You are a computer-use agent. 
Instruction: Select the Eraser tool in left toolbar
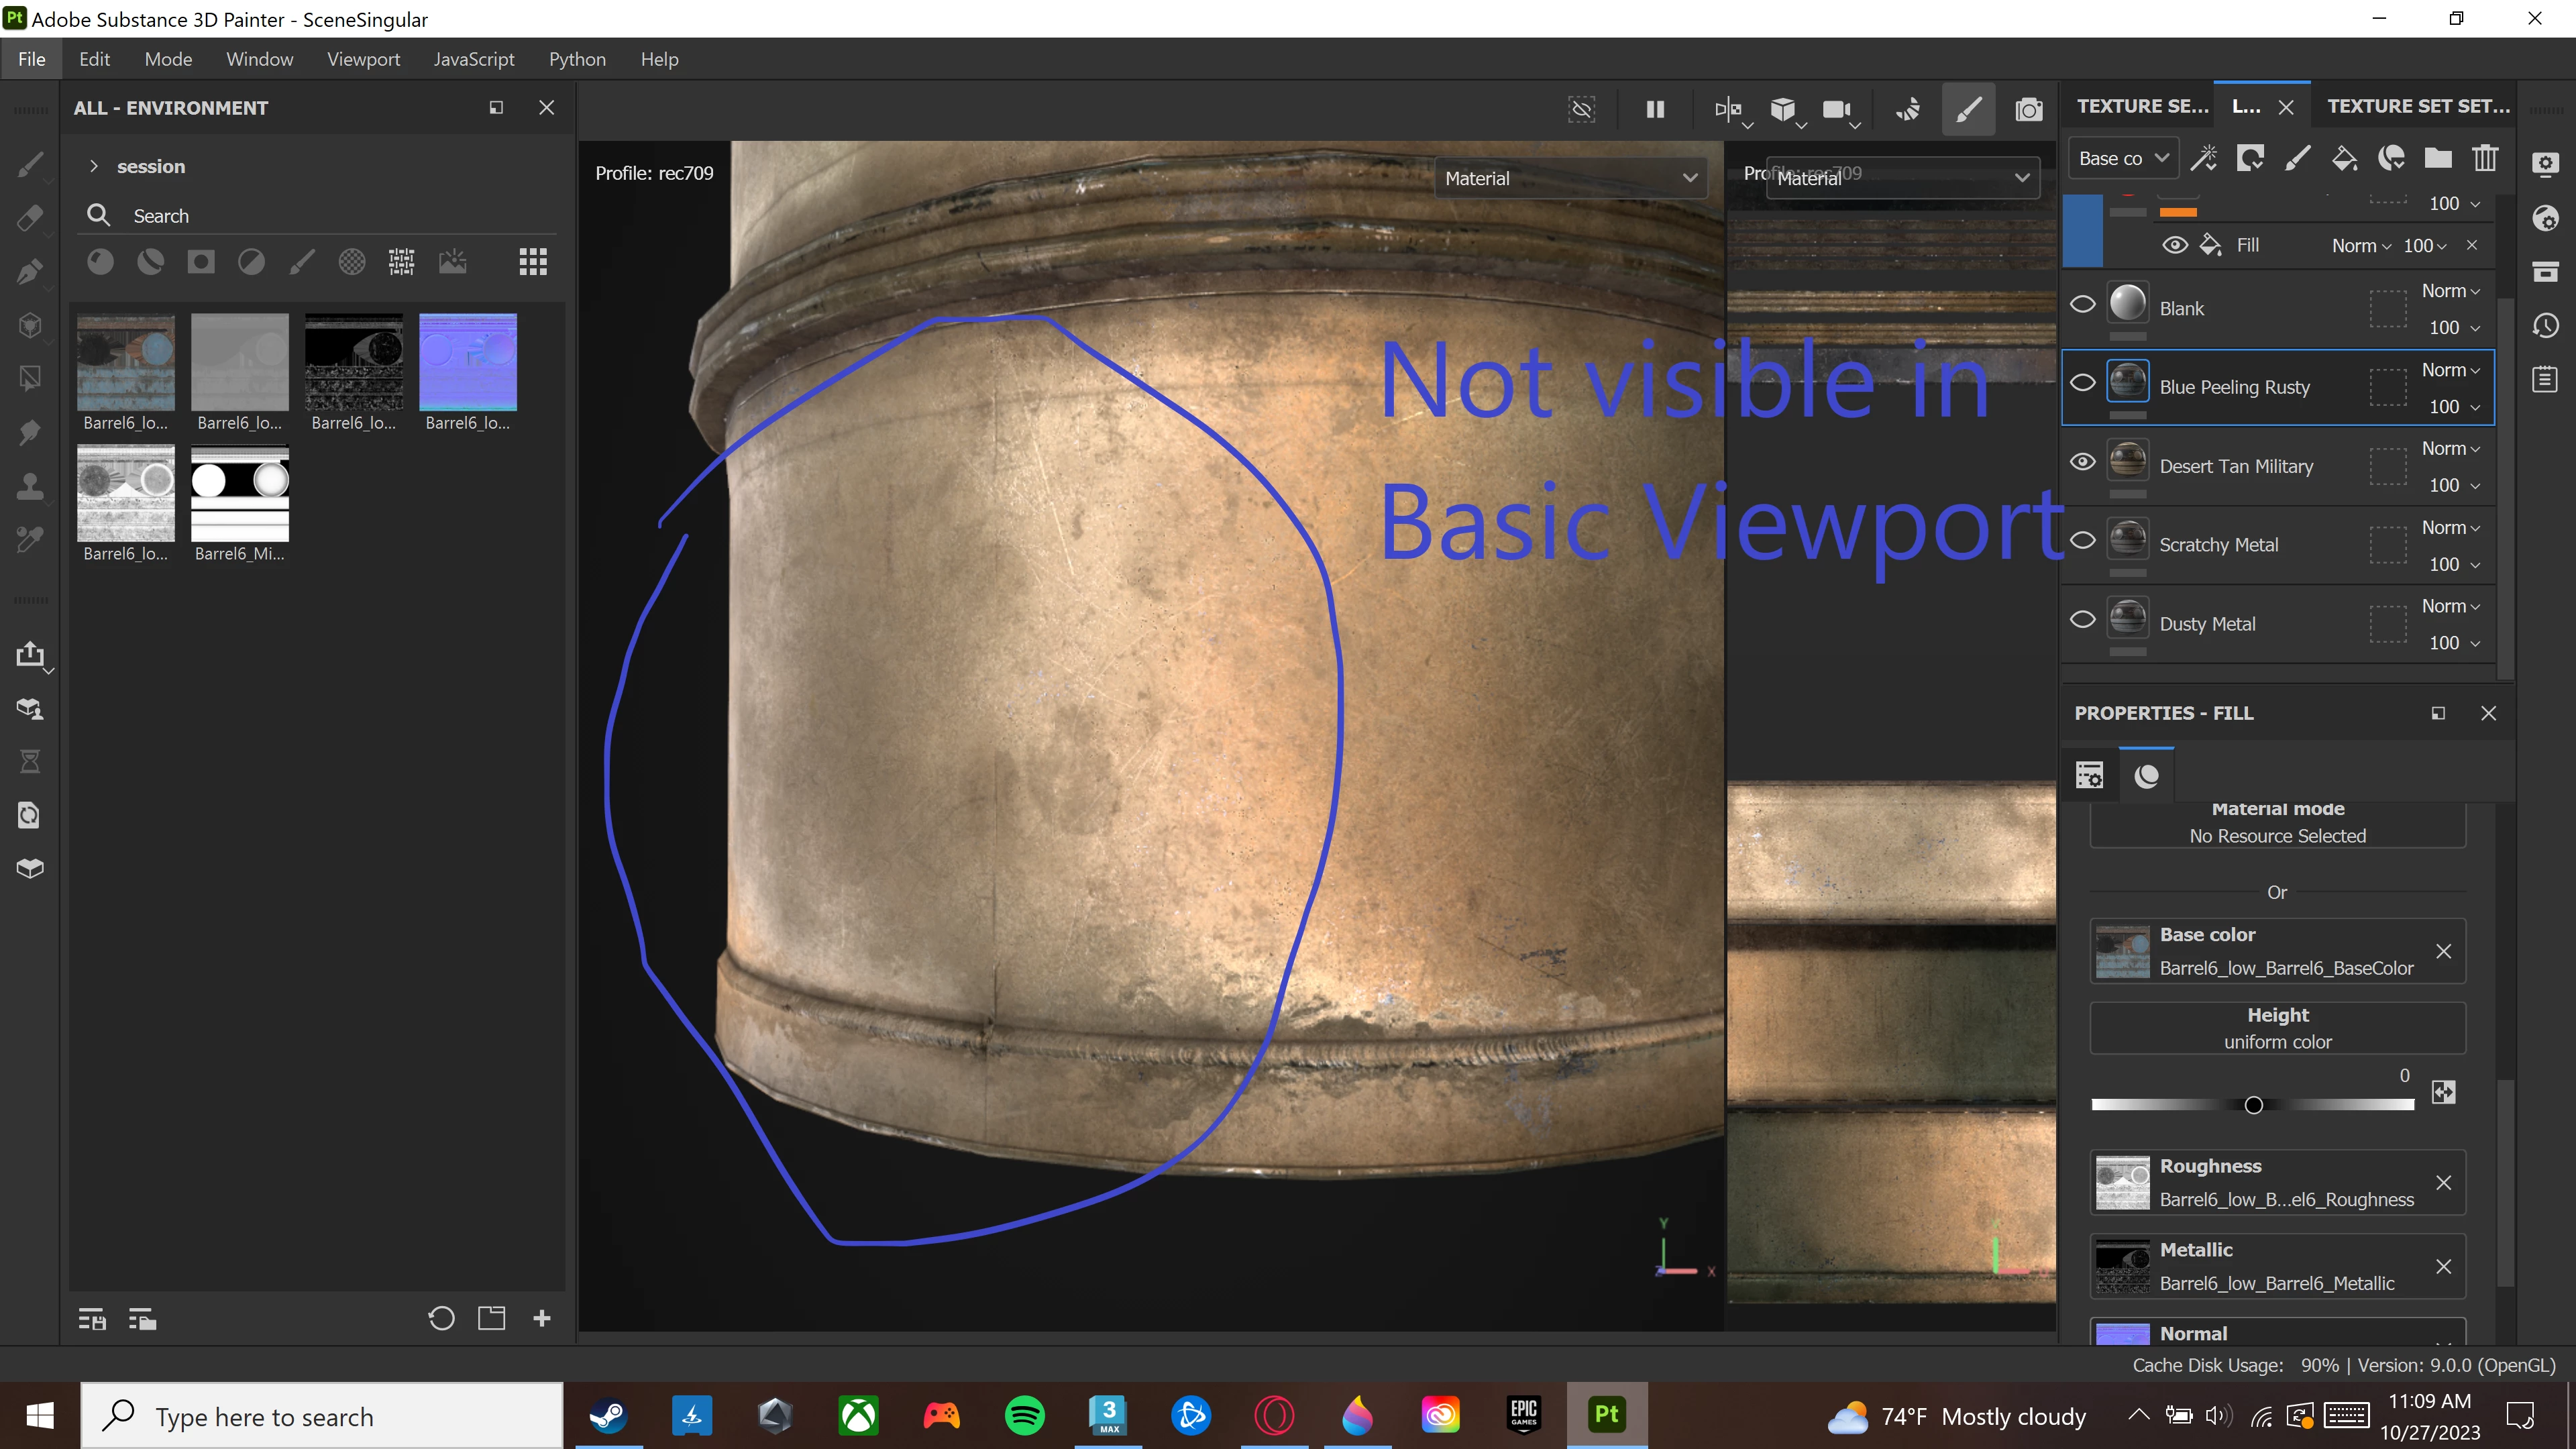coord(30,218)
